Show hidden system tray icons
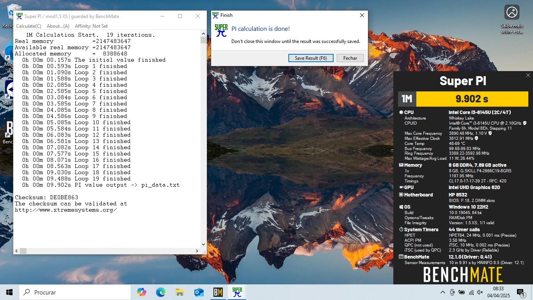 [x=443, y=292]
